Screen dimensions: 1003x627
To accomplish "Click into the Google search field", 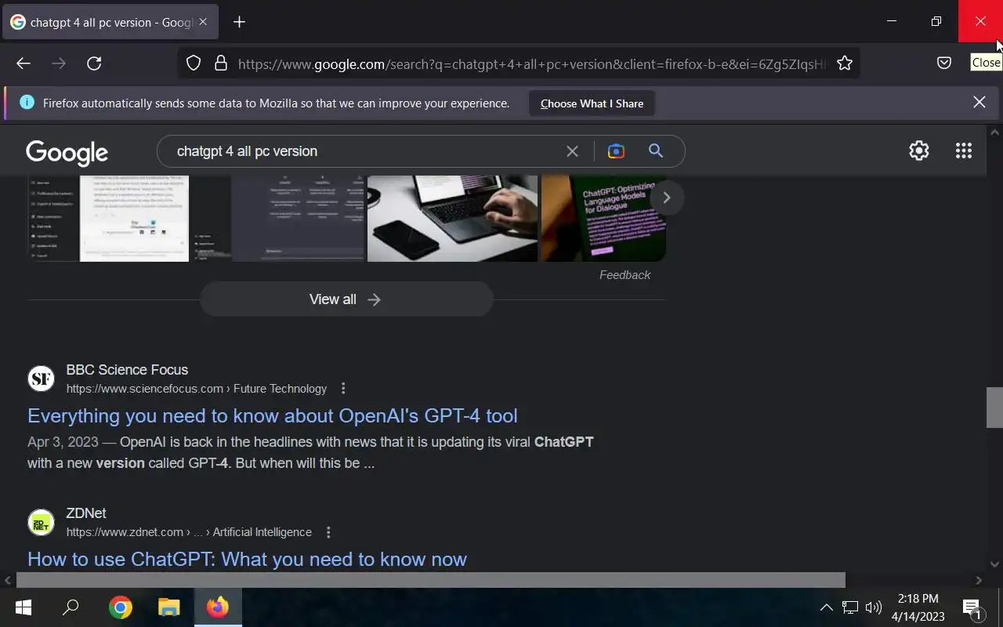I will [x=364, y=151].
